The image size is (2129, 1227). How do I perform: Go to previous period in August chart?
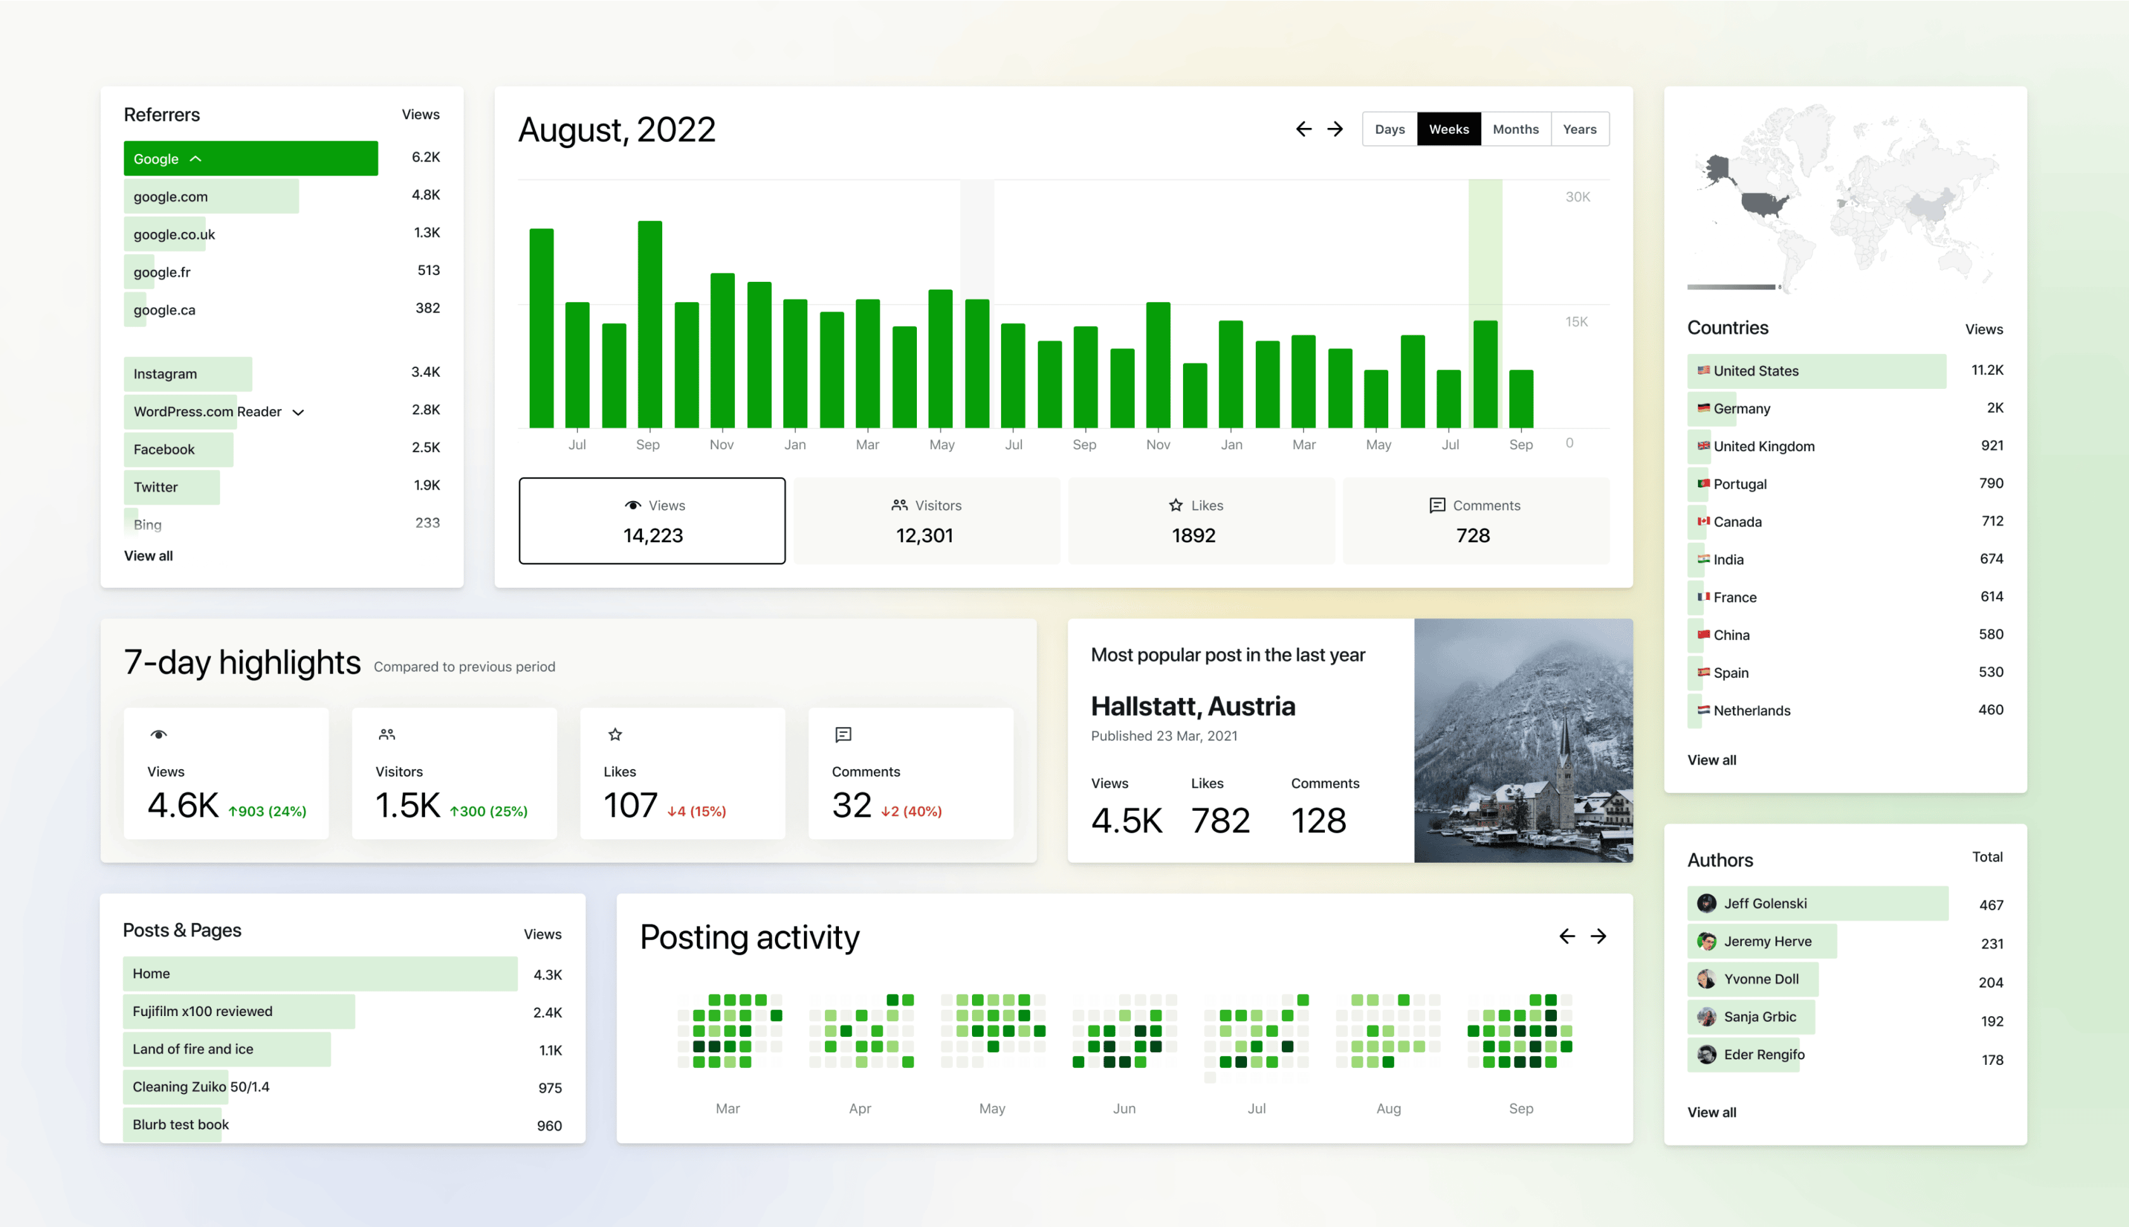(x=1303, y=129)
